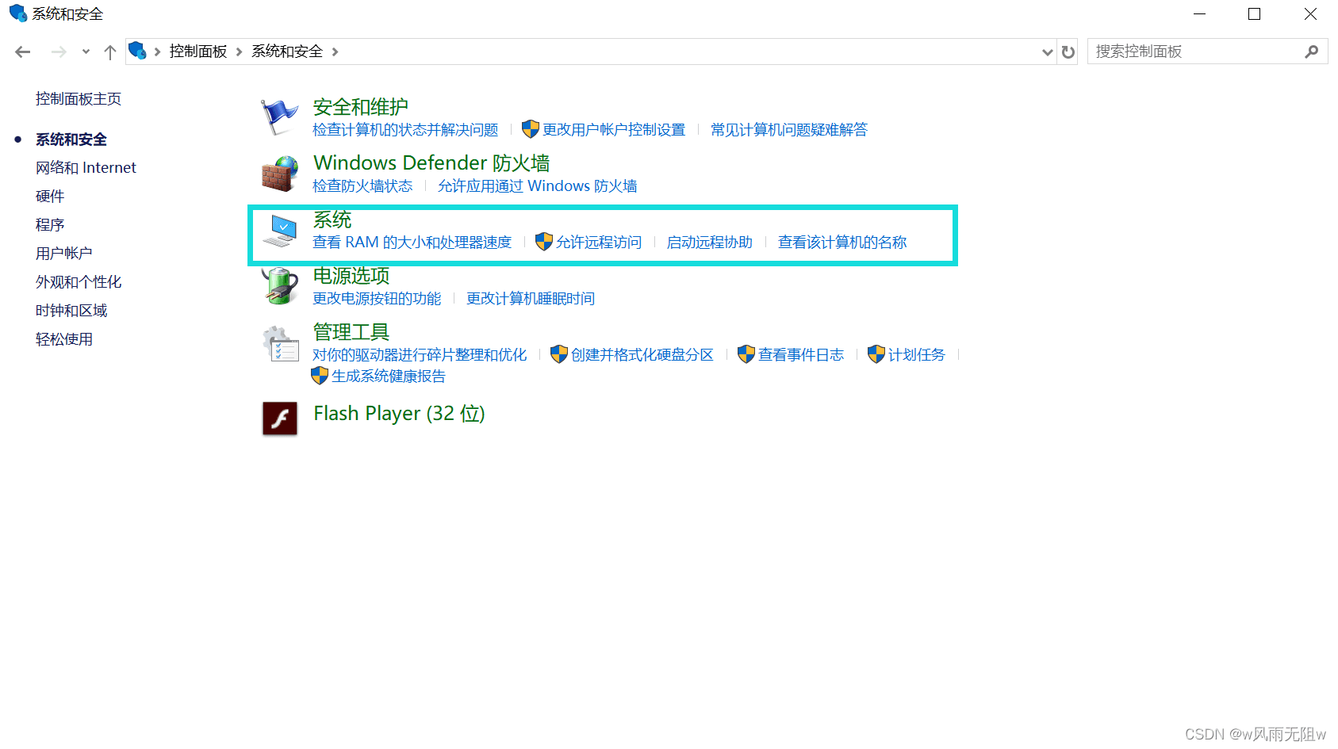Click the System computer monitor icon
This screenshot has width=1338, height=749.
click(279, 231)
